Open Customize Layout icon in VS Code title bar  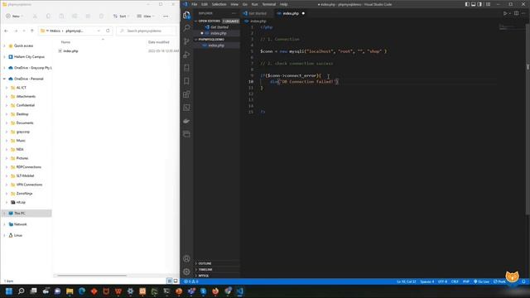488,4
